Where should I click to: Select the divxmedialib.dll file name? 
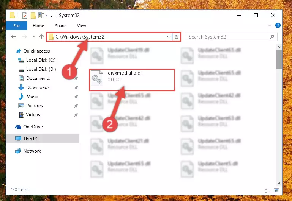tap(125, 73)
